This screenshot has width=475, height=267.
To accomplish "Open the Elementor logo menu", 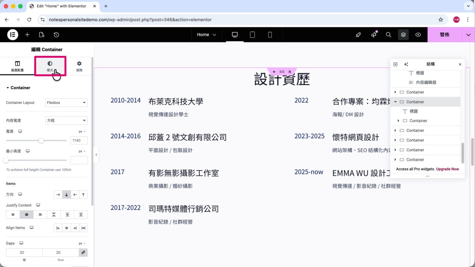I will point(13,34).
